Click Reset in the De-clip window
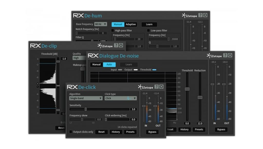Image resolution: width=263 pixels, height=149 pixels. 61,128
